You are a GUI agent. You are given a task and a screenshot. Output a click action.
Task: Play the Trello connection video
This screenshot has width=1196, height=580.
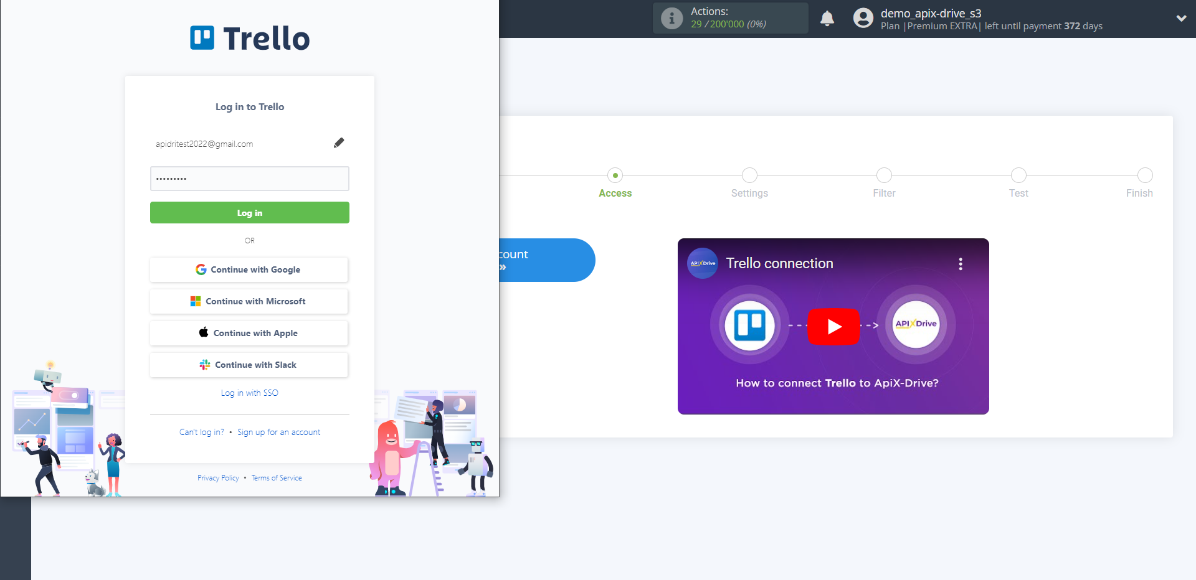(833, 326)
